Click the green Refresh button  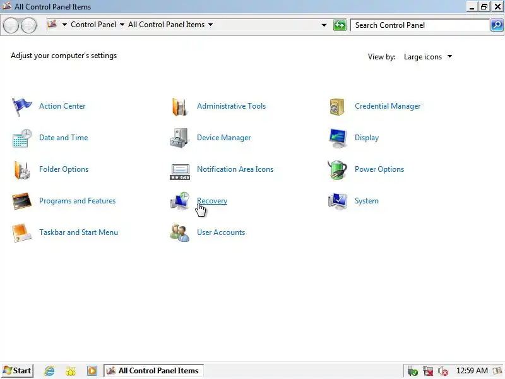pos(340,25)
